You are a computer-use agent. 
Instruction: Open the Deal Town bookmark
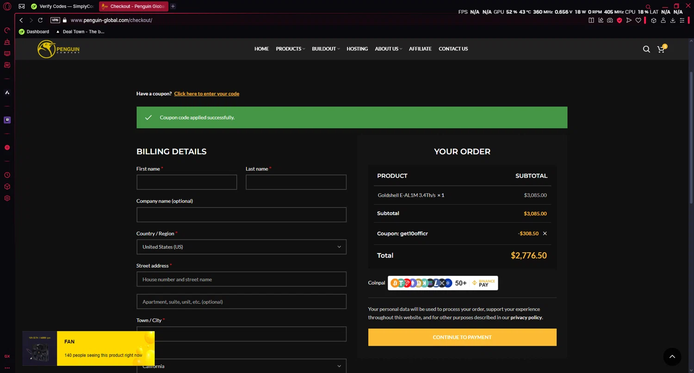pos(80,32)
